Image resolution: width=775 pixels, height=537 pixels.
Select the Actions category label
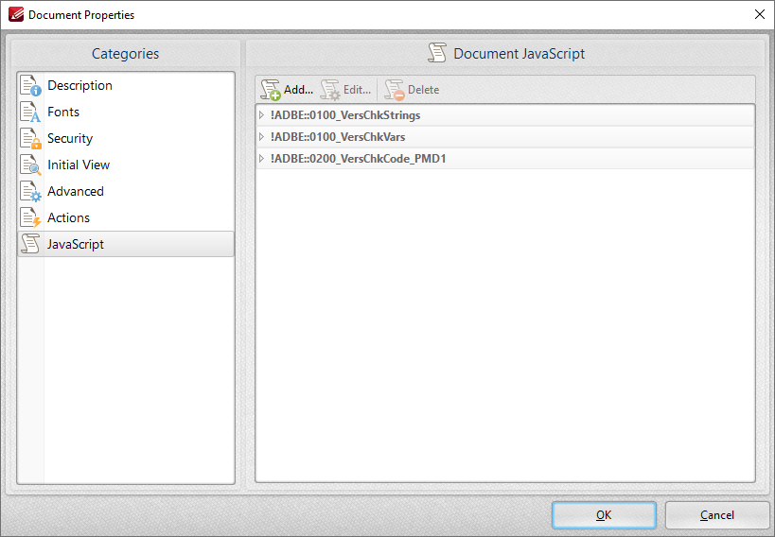click(x=69, y=217)
